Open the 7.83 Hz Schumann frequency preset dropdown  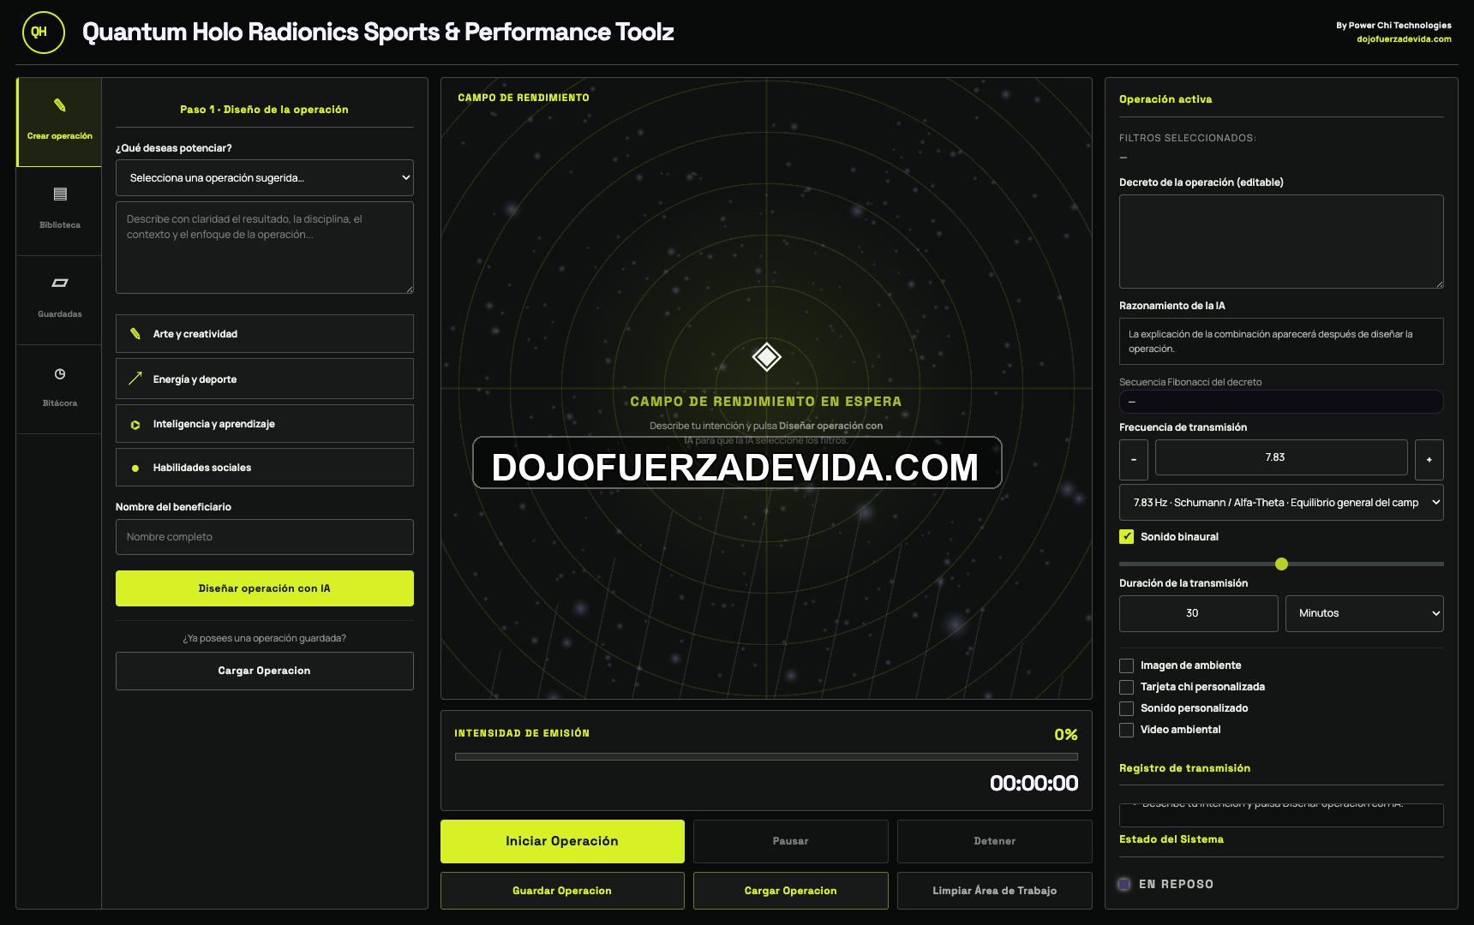coord(1281,503)
